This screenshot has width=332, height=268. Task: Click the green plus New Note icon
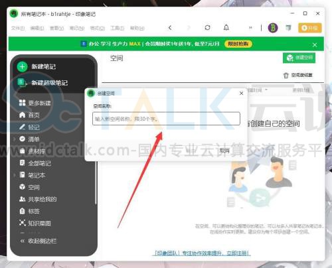tap(22, 66)
